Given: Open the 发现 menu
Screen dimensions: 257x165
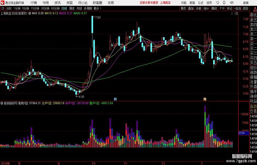Looking at the screenshot, I should tap(70, 3).
